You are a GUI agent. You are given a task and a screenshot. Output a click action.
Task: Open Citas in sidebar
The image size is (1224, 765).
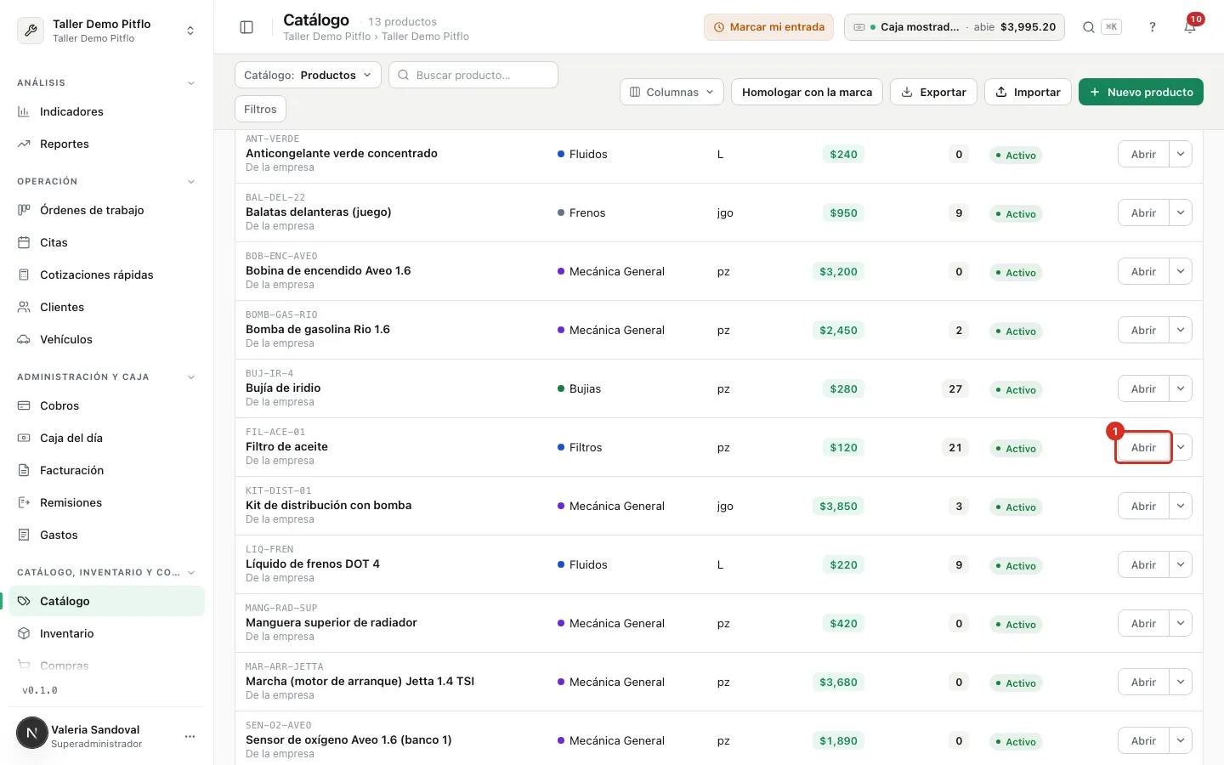[x=106, y=242]
